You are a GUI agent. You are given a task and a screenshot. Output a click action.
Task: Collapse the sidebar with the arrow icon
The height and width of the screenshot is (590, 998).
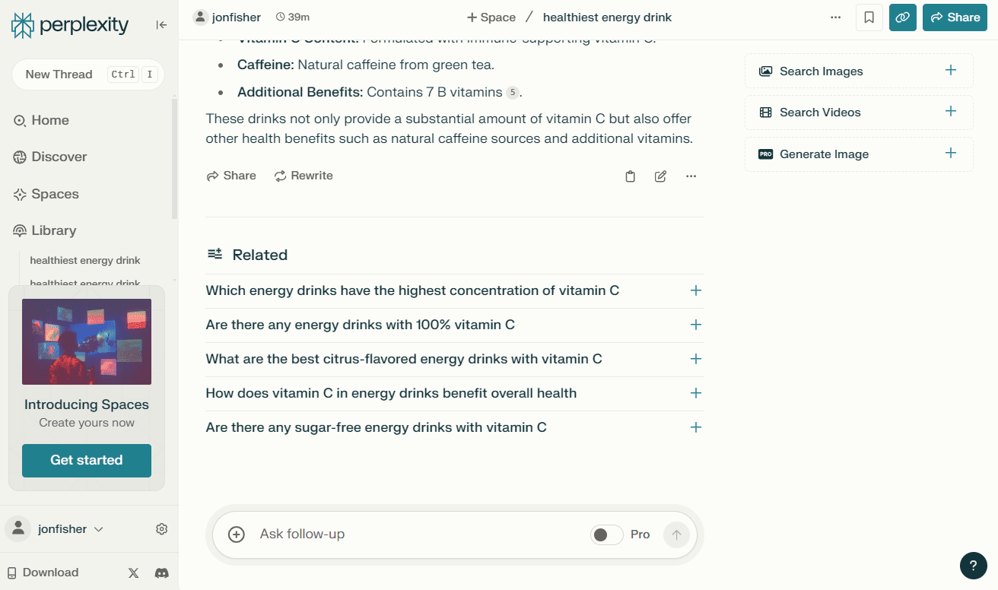click(161, 25)
